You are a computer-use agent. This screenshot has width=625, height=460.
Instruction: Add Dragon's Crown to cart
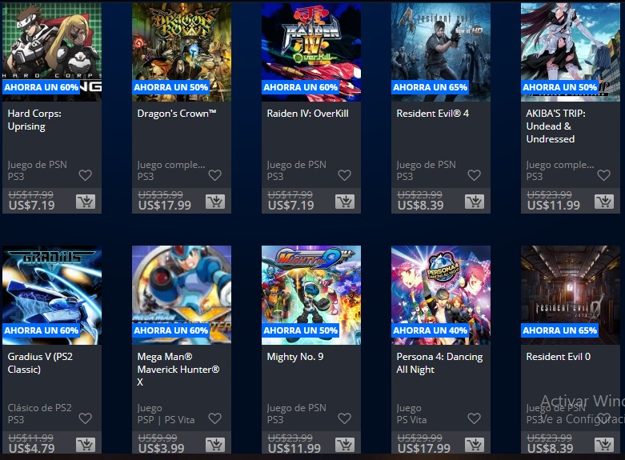(x=215, y=202)
